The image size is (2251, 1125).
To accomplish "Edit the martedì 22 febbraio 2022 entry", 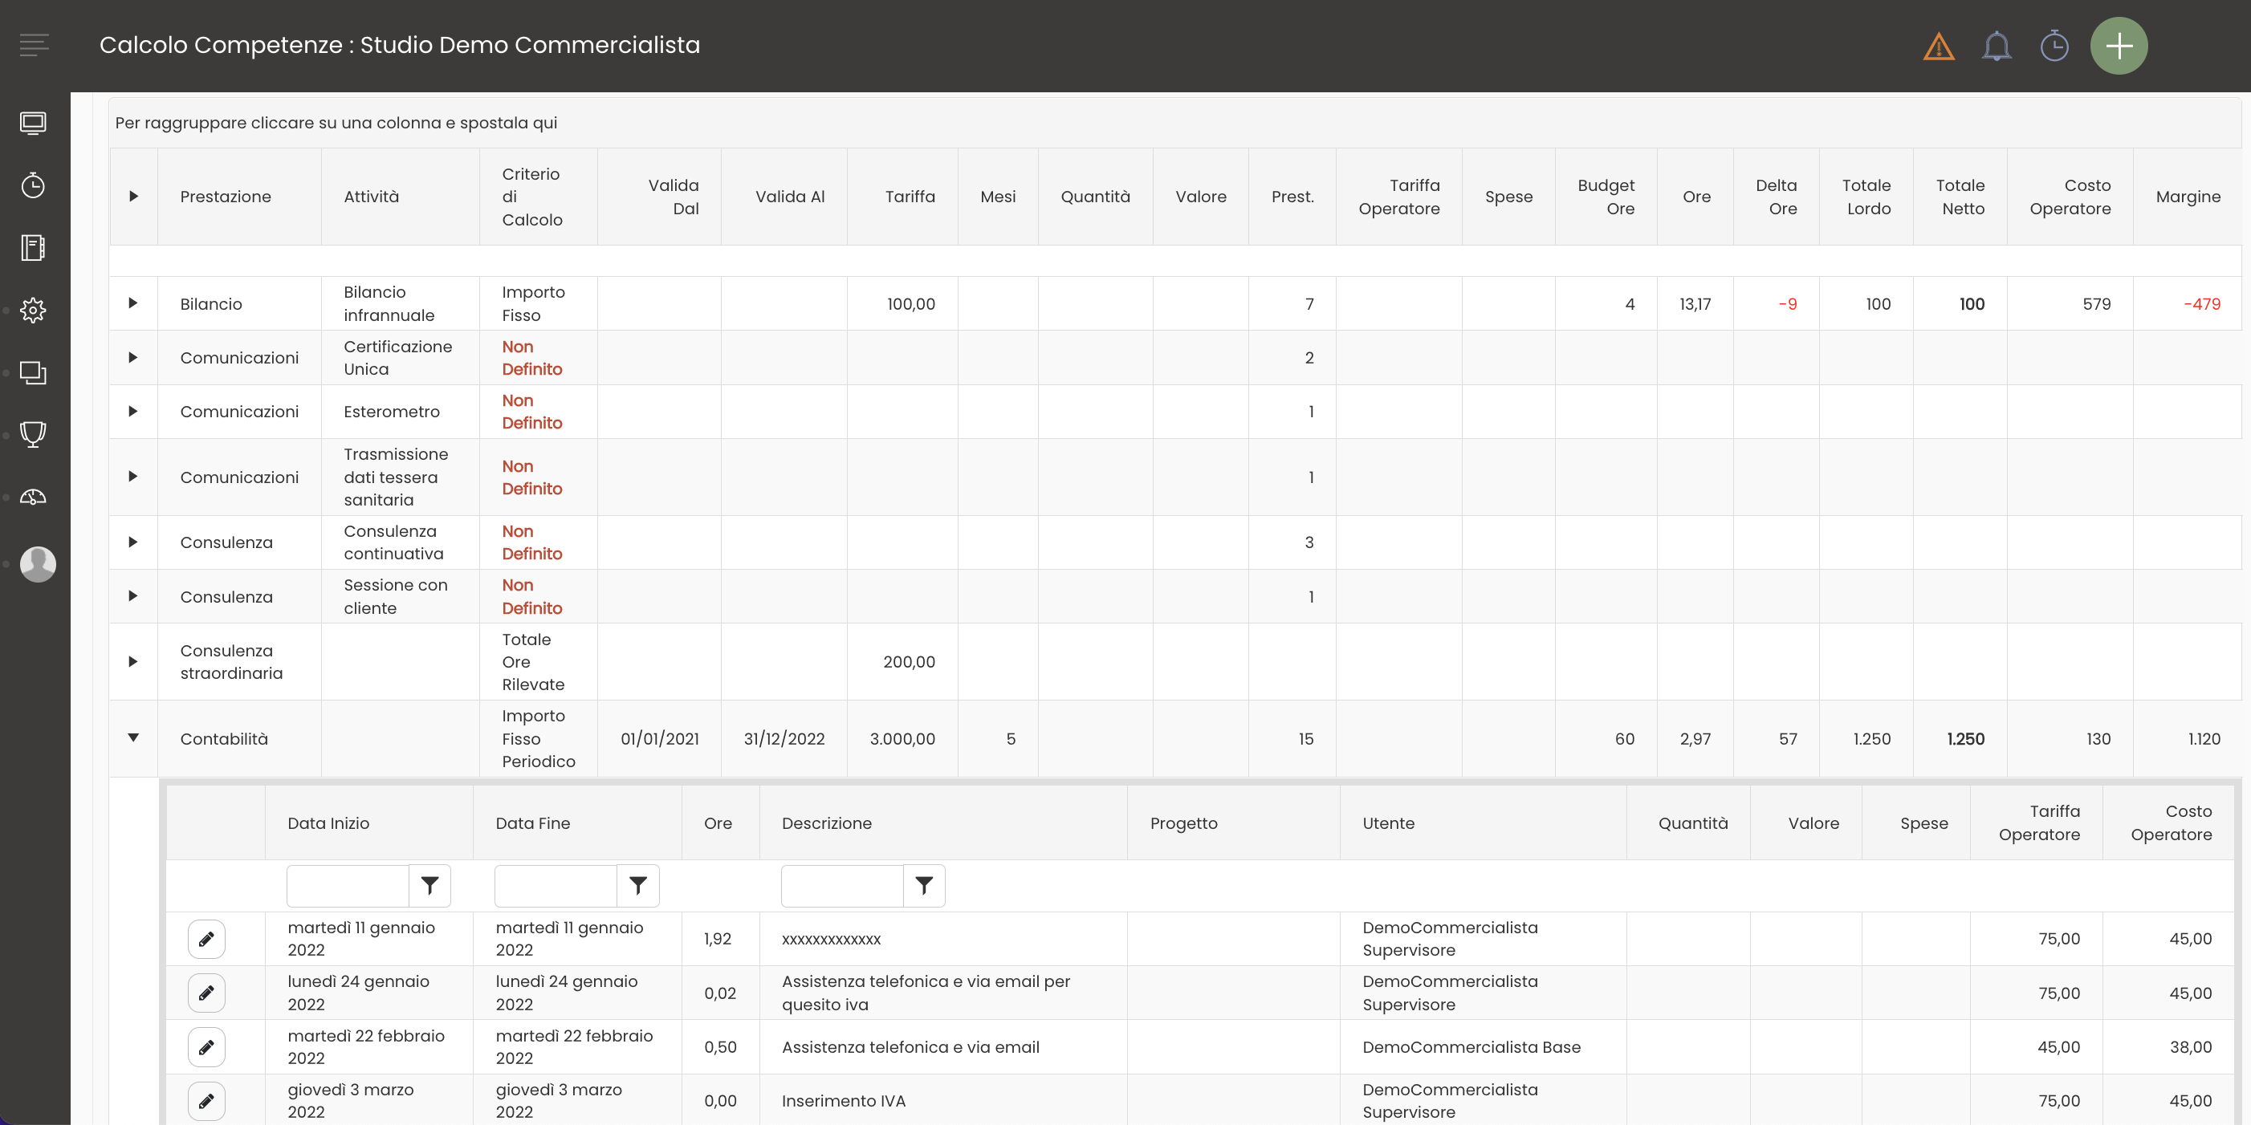I will pos(206,1047).
